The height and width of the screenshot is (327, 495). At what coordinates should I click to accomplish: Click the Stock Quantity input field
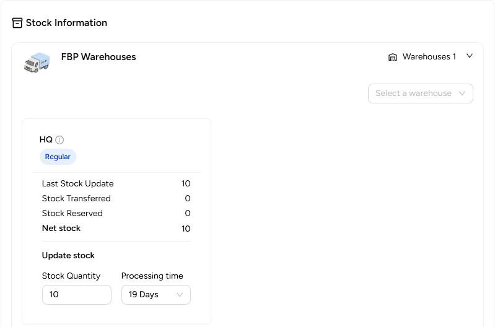[77, 295]
